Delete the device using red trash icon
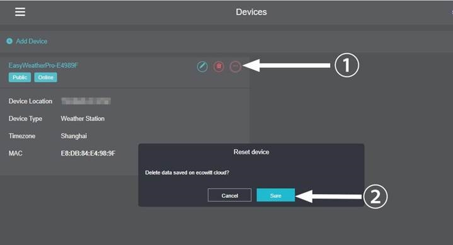This screenshot has height=245, width=453. click(219, 67)
